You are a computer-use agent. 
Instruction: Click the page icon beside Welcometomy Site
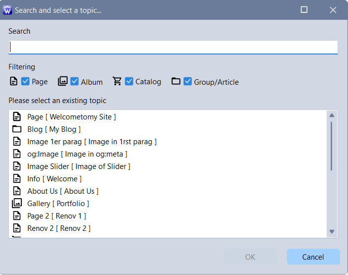pos(17,117)
